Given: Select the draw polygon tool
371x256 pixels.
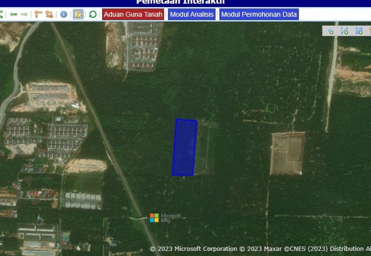Looking at the screenshot, I should pos(358,31).
